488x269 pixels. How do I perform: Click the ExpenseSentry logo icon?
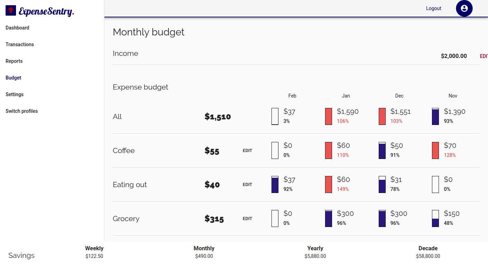coord(11,11)
